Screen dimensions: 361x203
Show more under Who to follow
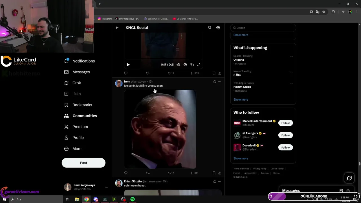click(x=241, y=158)
